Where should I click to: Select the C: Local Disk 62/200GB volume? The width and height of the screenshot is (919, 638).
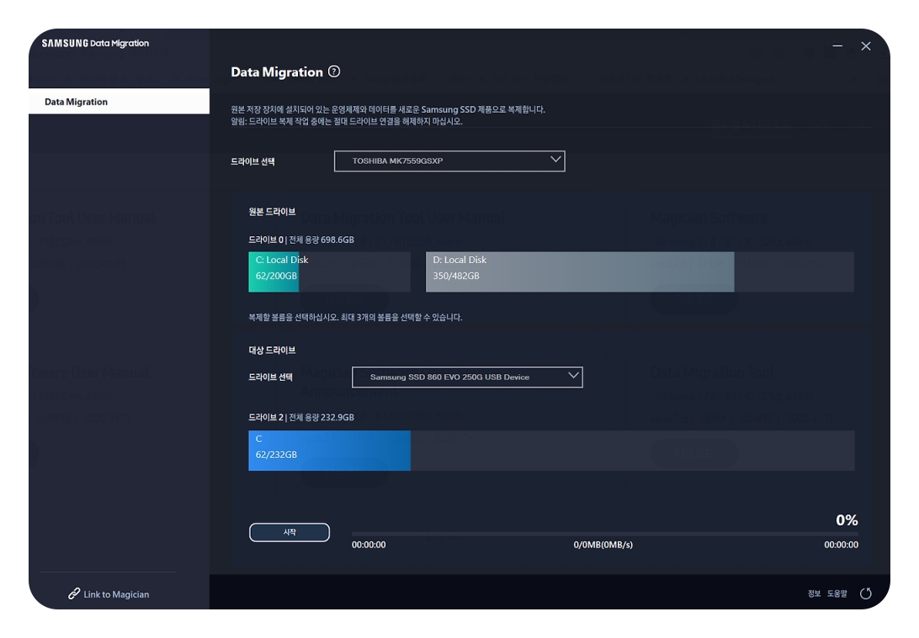tap(329, 272)
